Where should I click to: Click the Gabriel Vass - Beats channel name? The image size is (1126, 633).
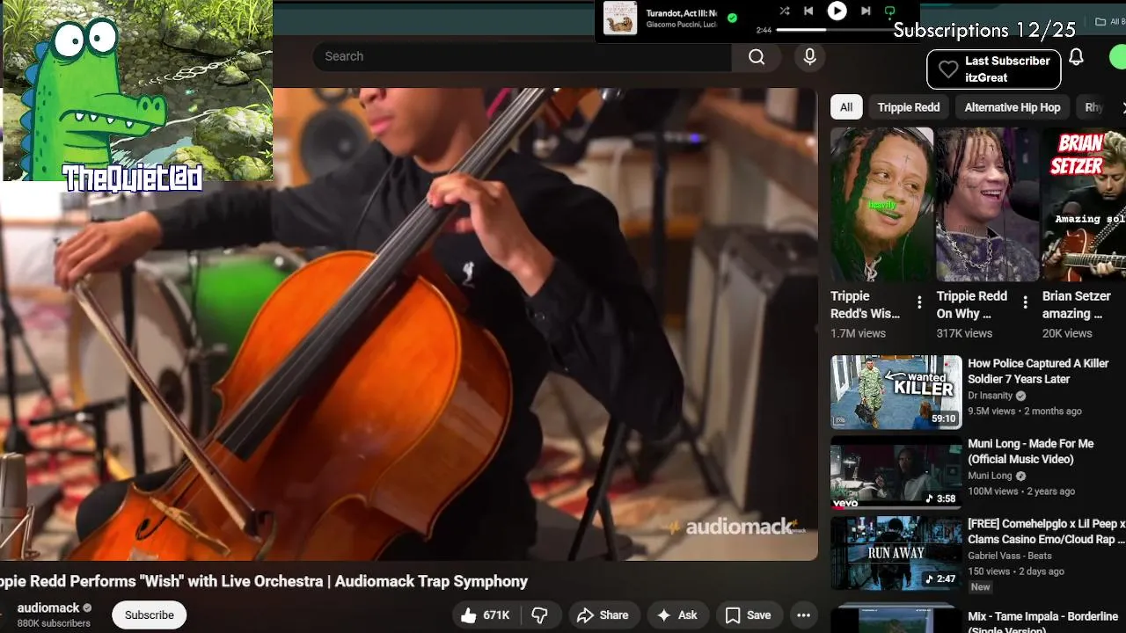(1010, 556)
